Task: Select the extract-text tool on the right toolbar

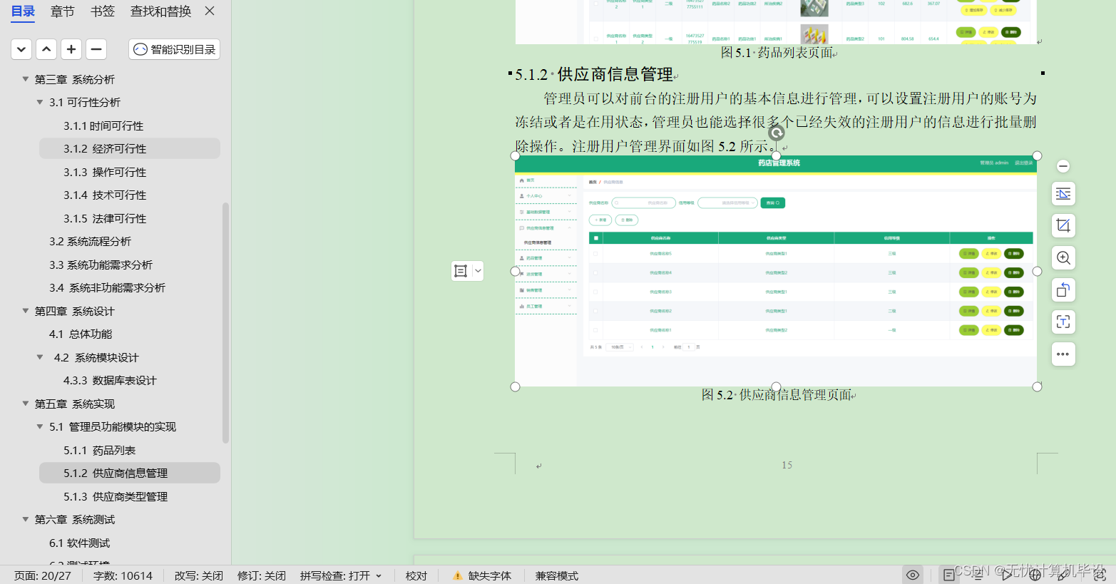Action: (1063, 322)
